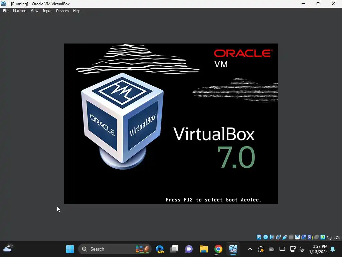Click the taskbar Search box
Image resolution: width=342 pixels, height=257 pixels.
(x=115, y=249)
